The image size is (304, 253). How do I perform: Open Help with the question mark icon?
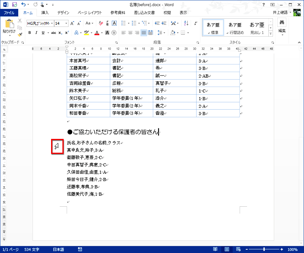tap(263, 4)
